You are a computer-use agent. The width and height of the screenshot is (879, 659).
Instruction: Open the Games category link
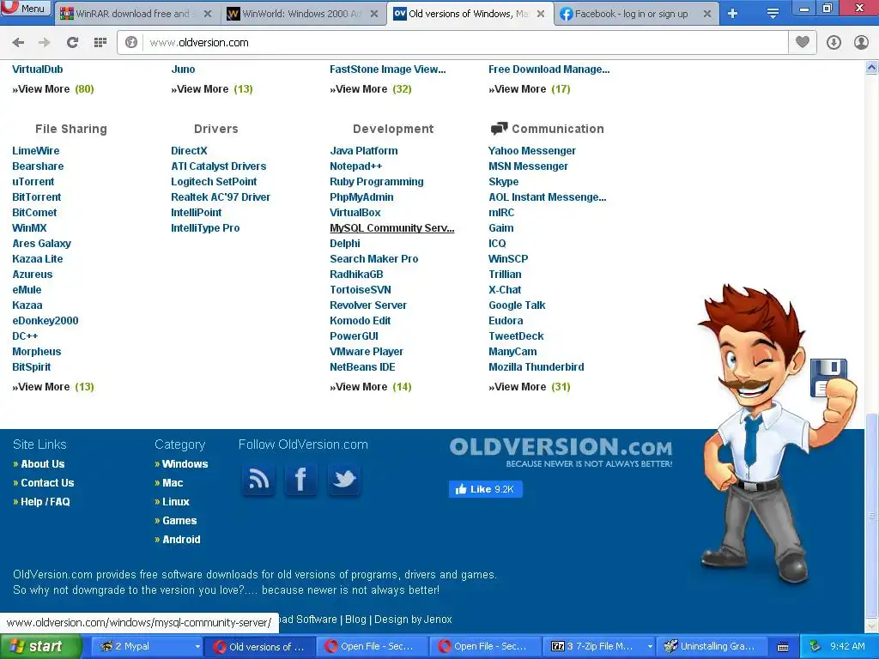pyautogui.click(x=179, y=521)
